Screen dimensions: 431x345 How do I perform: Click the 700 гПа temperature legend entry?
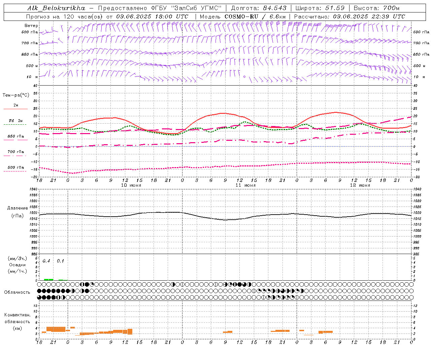click(16, 152)
